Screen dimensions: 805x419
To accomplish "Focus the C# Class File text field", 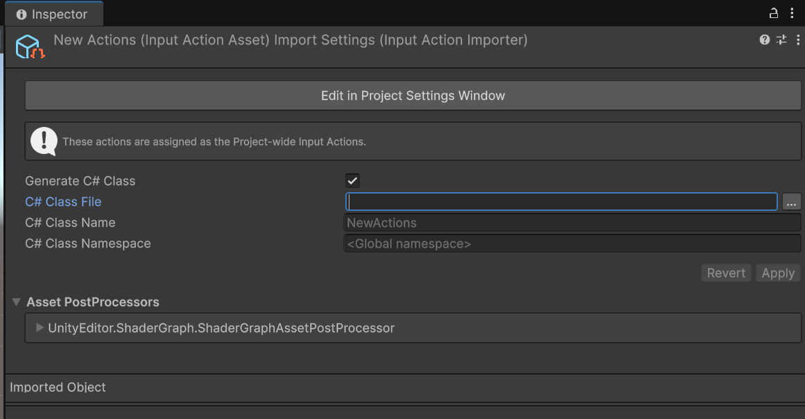I will (x=561, y=202).
